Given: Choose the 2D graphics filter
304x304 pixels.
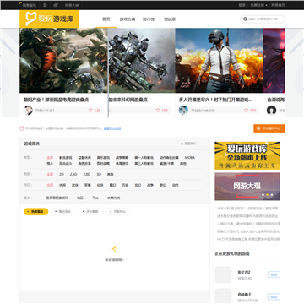Looking at the screenshot, I should click(62, 174).
